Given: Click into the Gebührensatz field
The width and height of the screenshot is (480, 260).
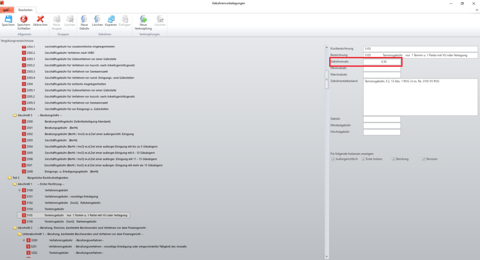Looking at the screenshot, I should pyautogui.click(x=382, y=62).
